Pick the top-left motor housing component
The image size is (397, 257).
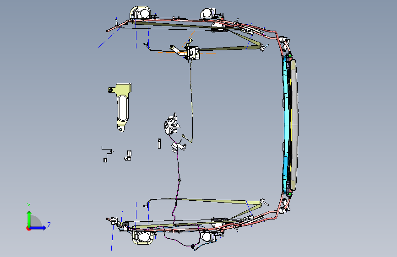coord(141,13)
